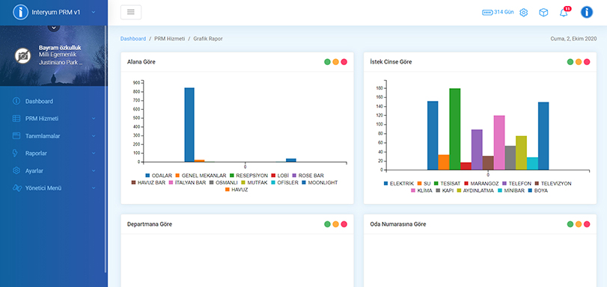Open the user info avatar icon top right
The image size is (607, 287).
point(587,13)
